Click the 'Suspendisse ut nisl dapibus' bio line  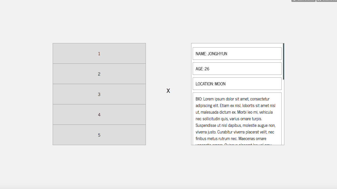(220, 126)
